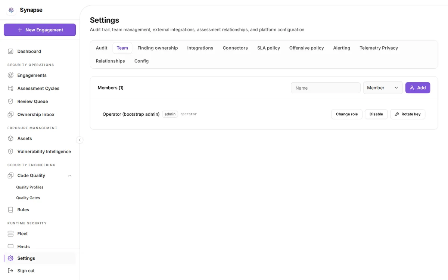Click the Rotate key button
This screenshot has height=280, width=448.
point(408,114)
